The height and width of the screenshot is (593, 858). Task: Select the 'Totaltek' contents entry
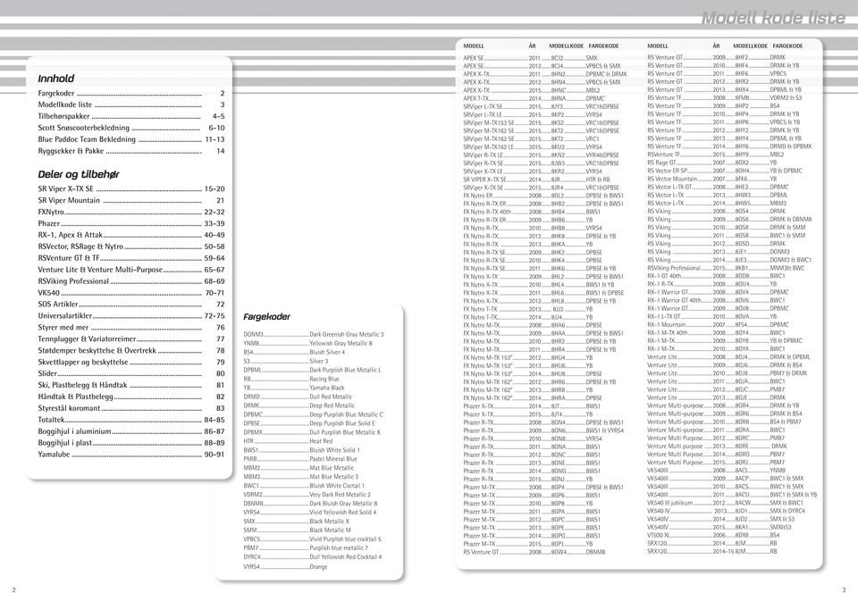click(131, 420)
